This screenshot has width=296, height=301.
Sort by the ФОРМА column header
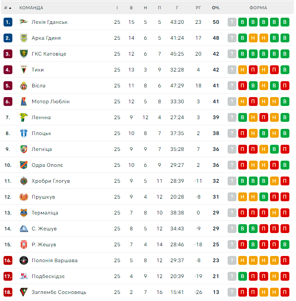(x=258, y=8)
